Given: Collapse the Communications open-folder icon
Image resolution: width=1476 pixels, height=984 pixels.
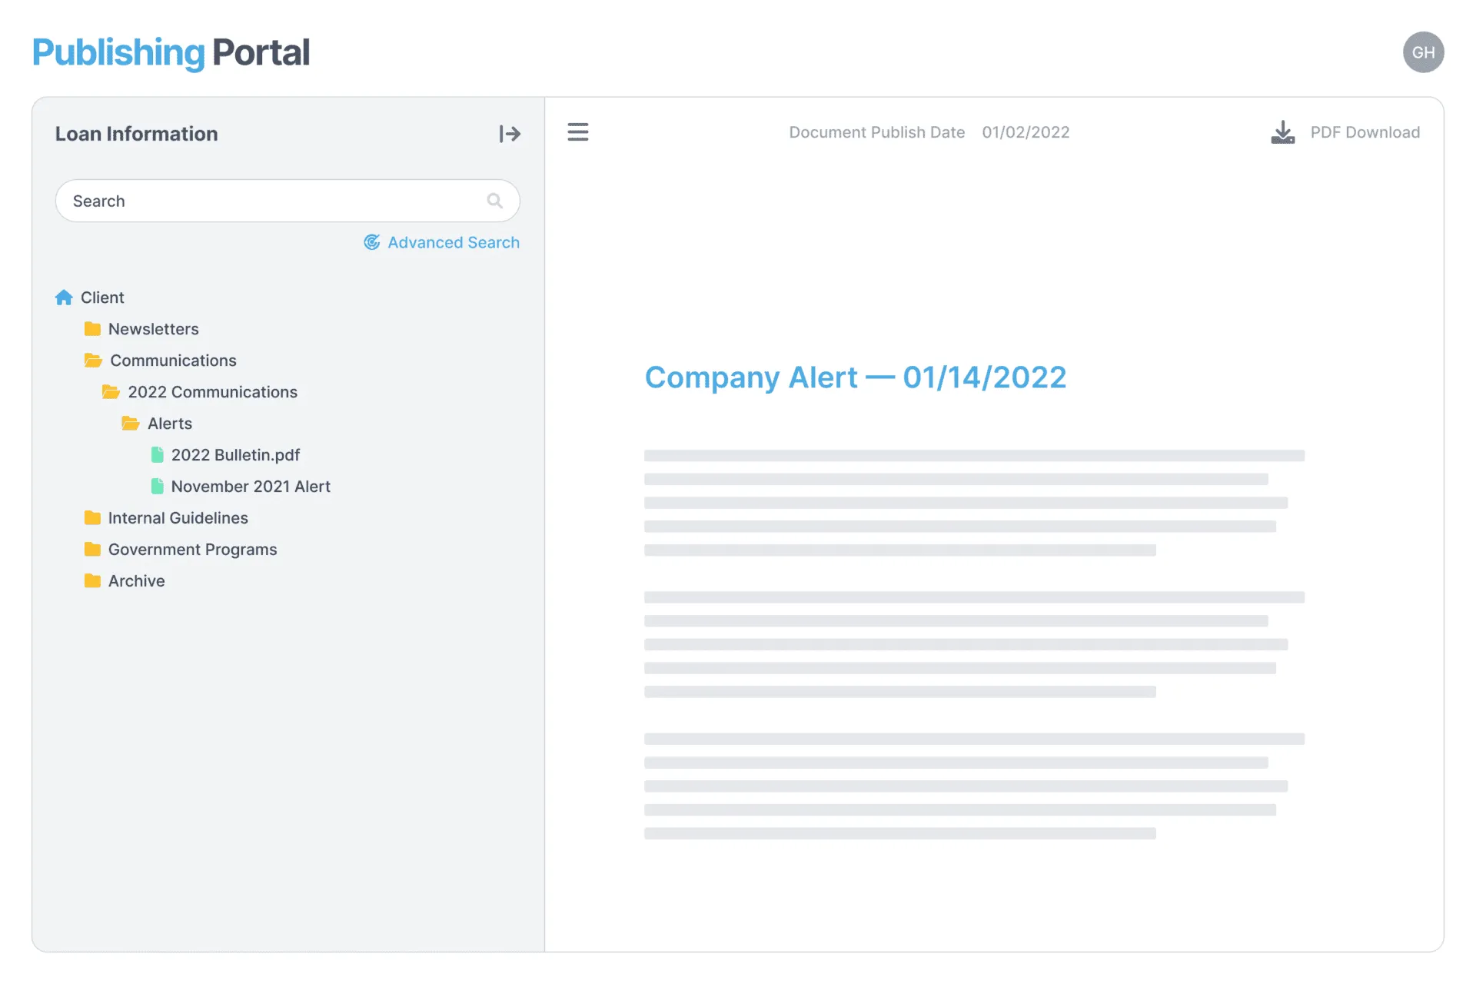Looking at the screenshot, I should point(93,361).
